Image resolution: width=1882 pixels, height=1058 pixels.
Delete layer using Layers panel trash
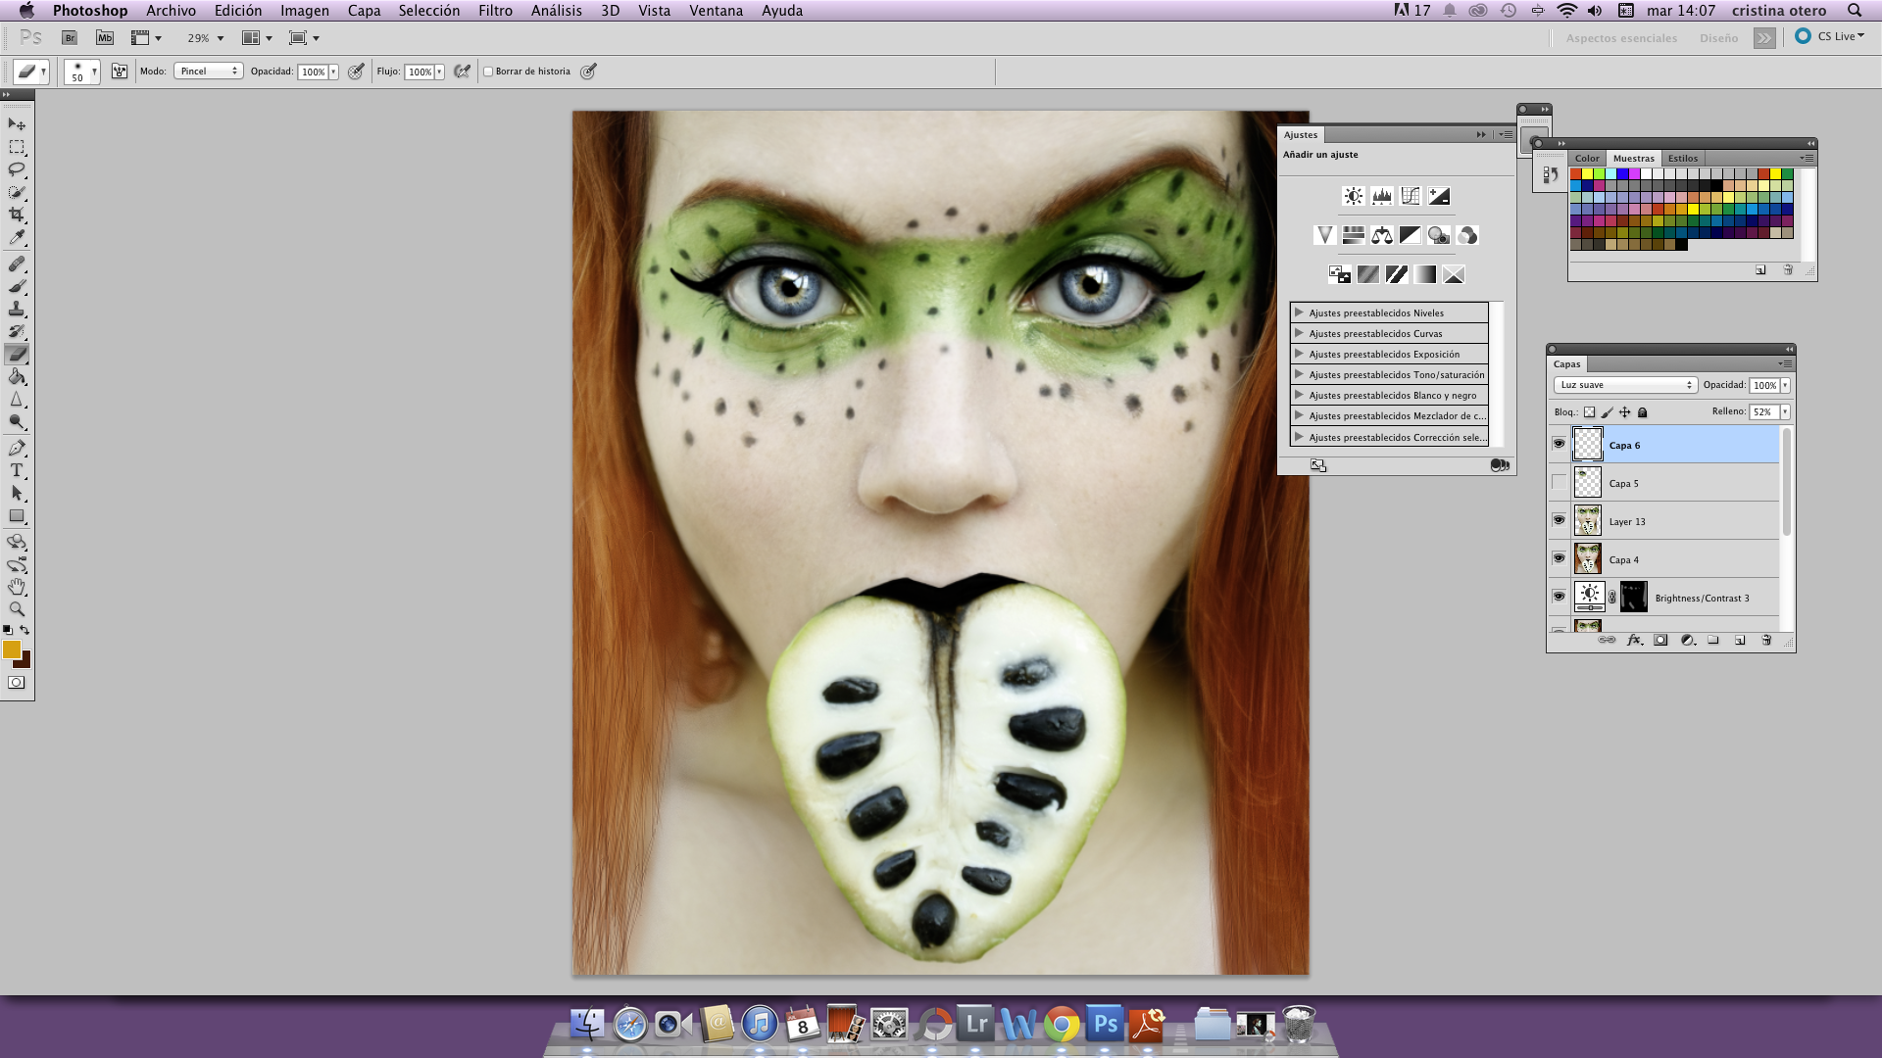click(1766, 640)
